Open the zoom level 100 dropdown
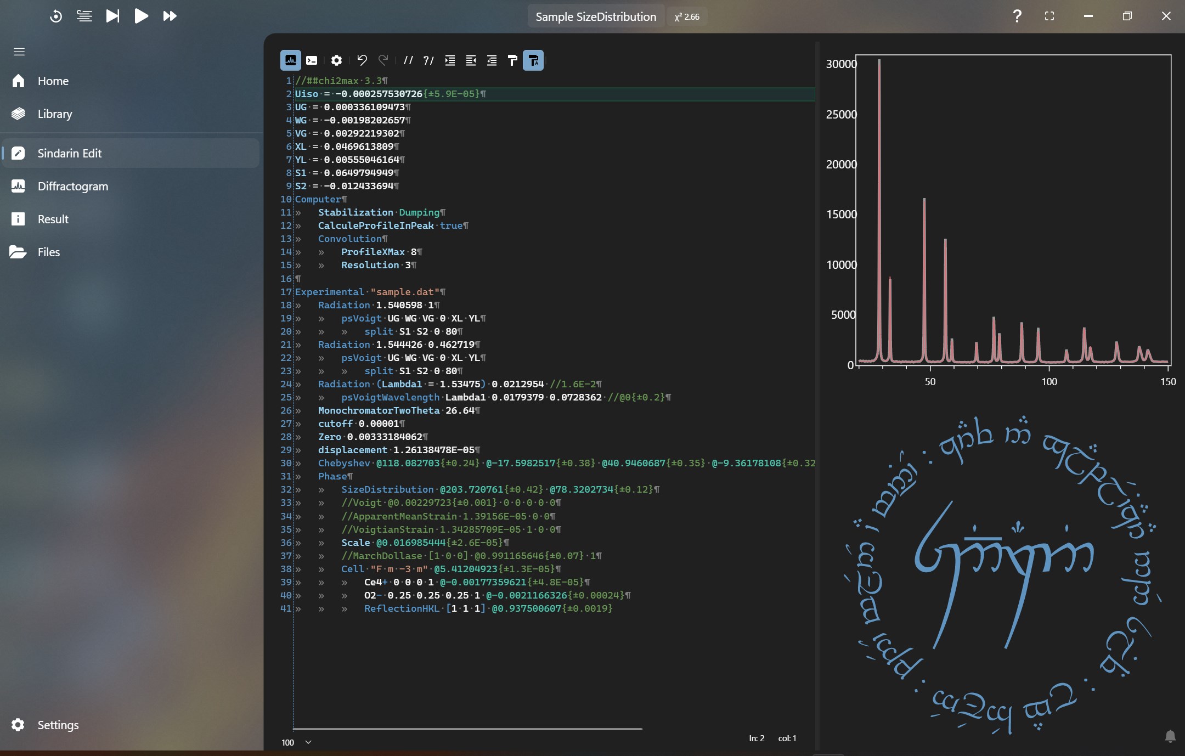Image resolution: width=1185 pixels, height=756 pixels. point(308,742)
